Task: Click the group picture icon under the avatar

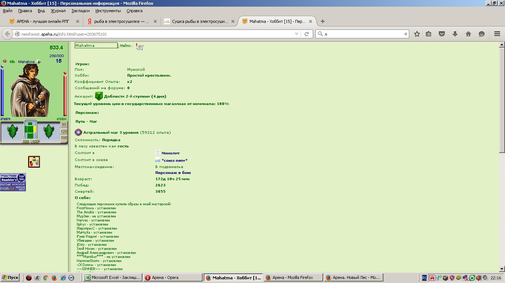Action: 34,162
